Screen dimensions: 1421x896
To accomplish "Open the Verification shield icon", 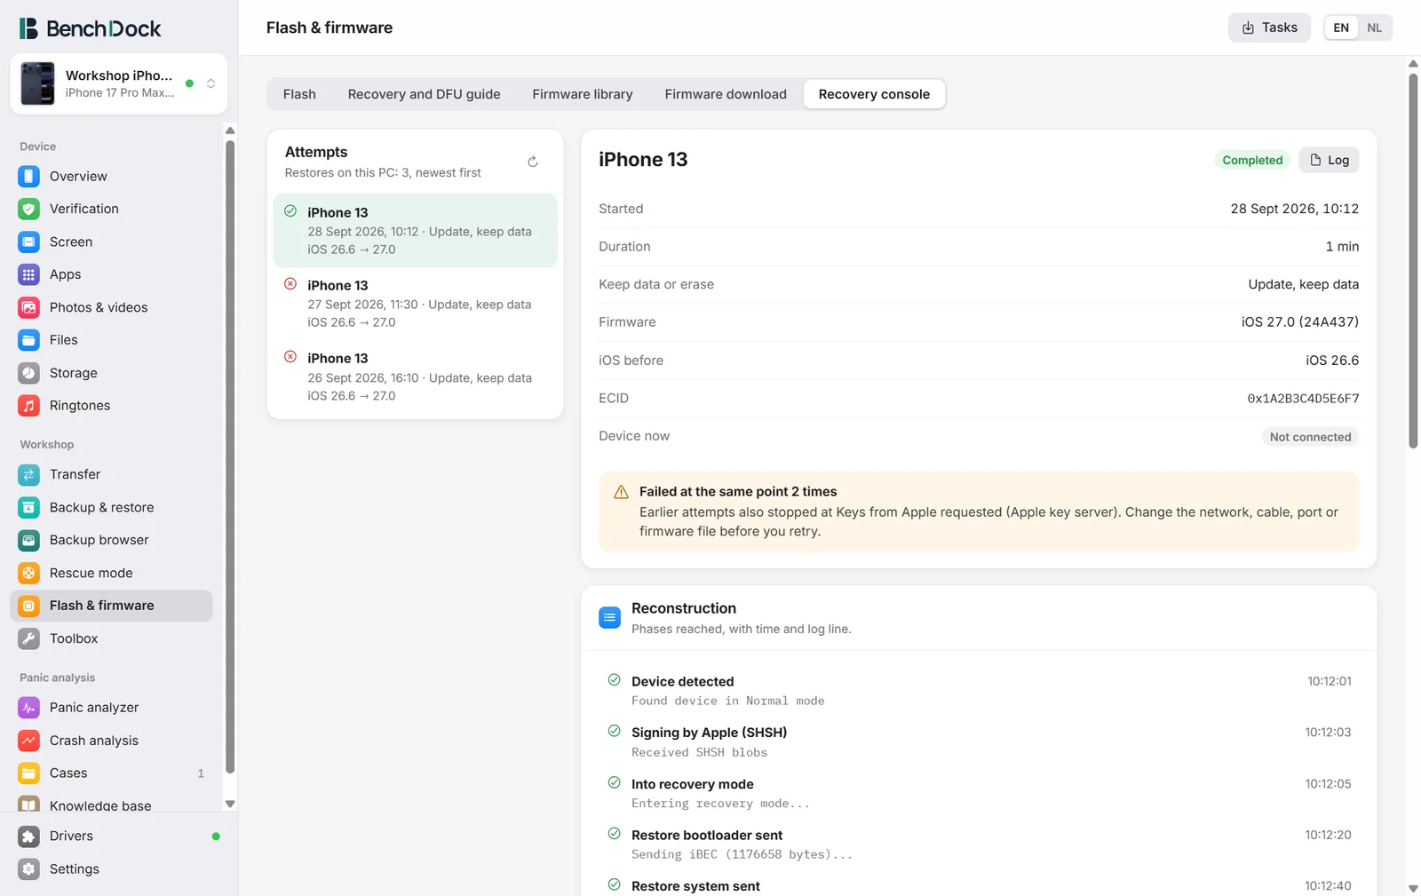I will (x=28, y=209).
